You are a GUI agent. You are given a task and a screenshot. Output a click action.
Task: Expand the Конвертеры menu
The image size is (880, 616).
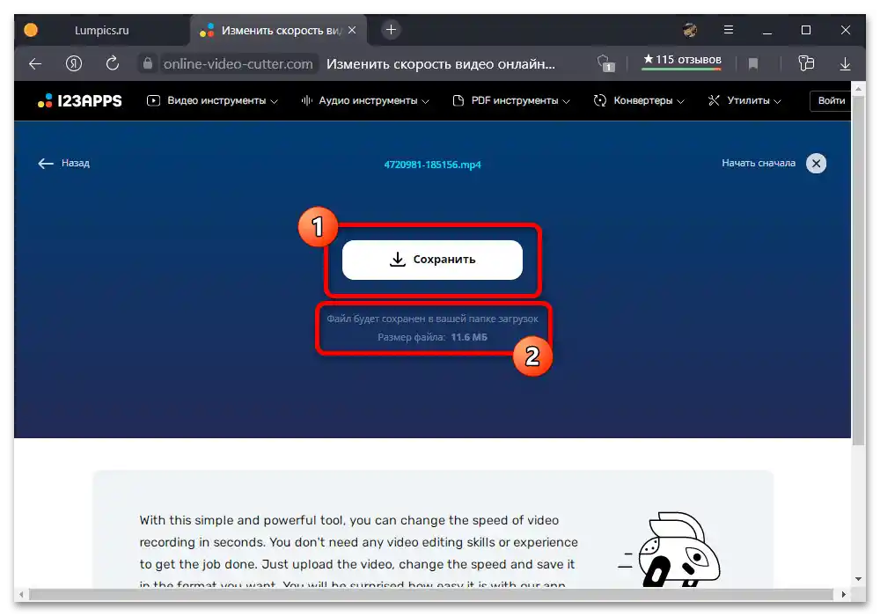[639, 101]
